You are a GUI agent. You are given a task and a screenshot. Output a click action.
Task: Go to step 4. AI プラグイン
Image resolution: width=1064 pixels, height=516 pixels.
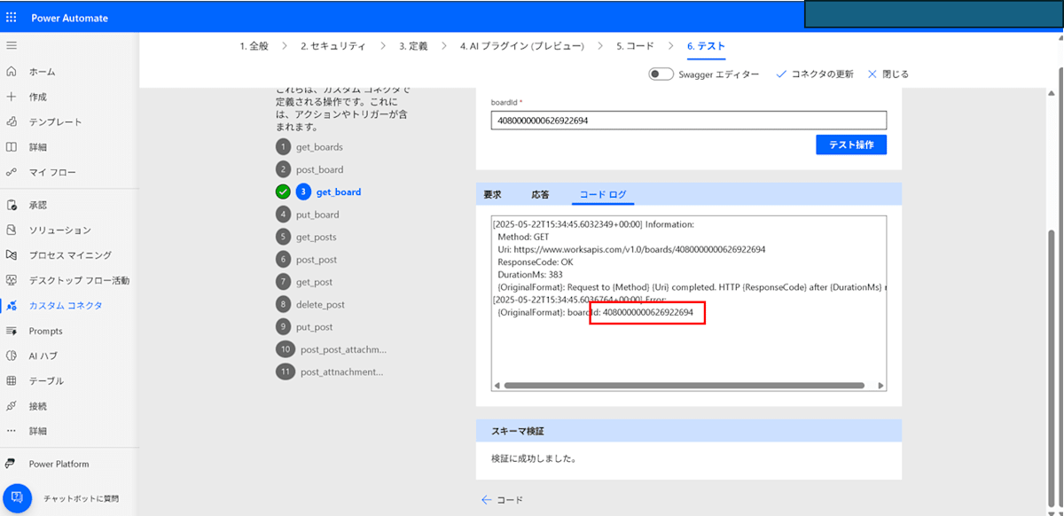521,46
